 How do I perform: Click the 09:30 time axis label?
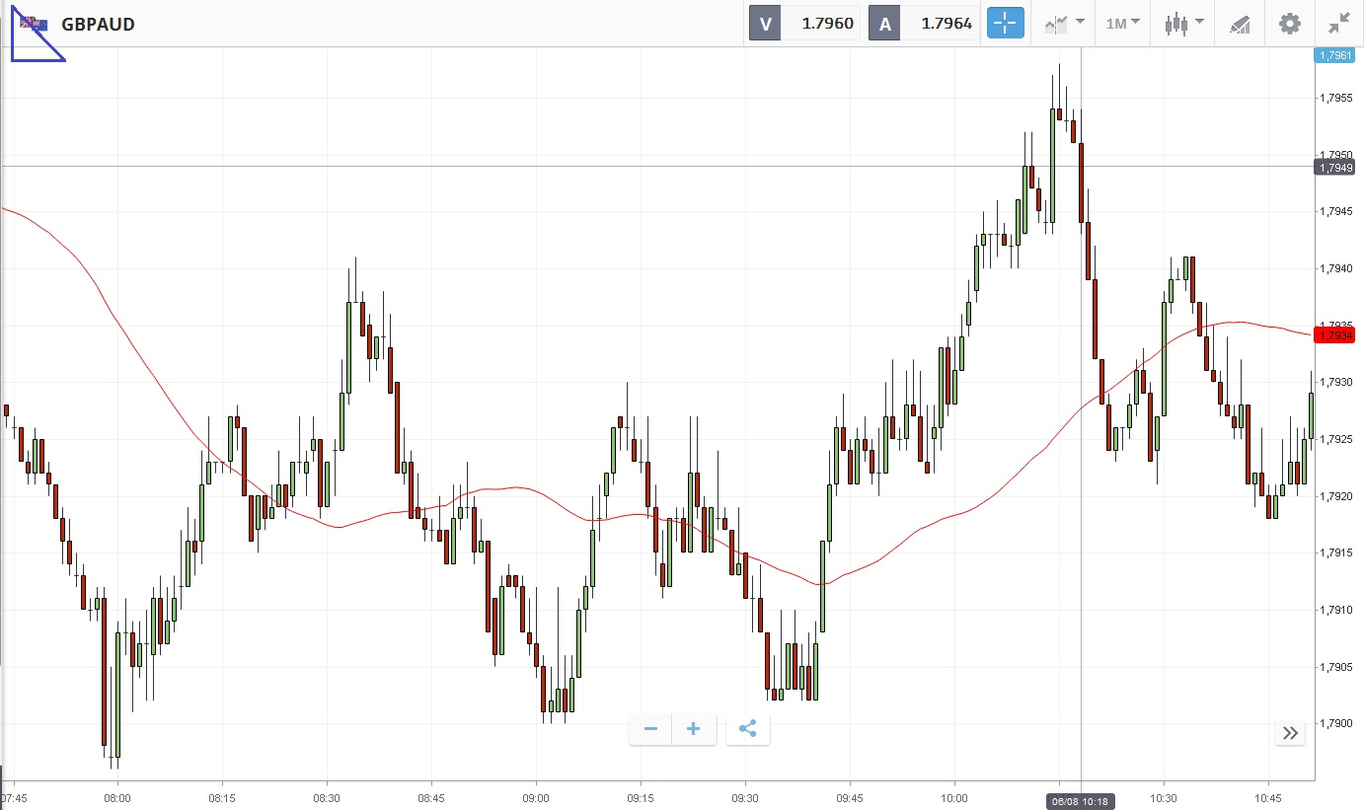coord(745,798)
